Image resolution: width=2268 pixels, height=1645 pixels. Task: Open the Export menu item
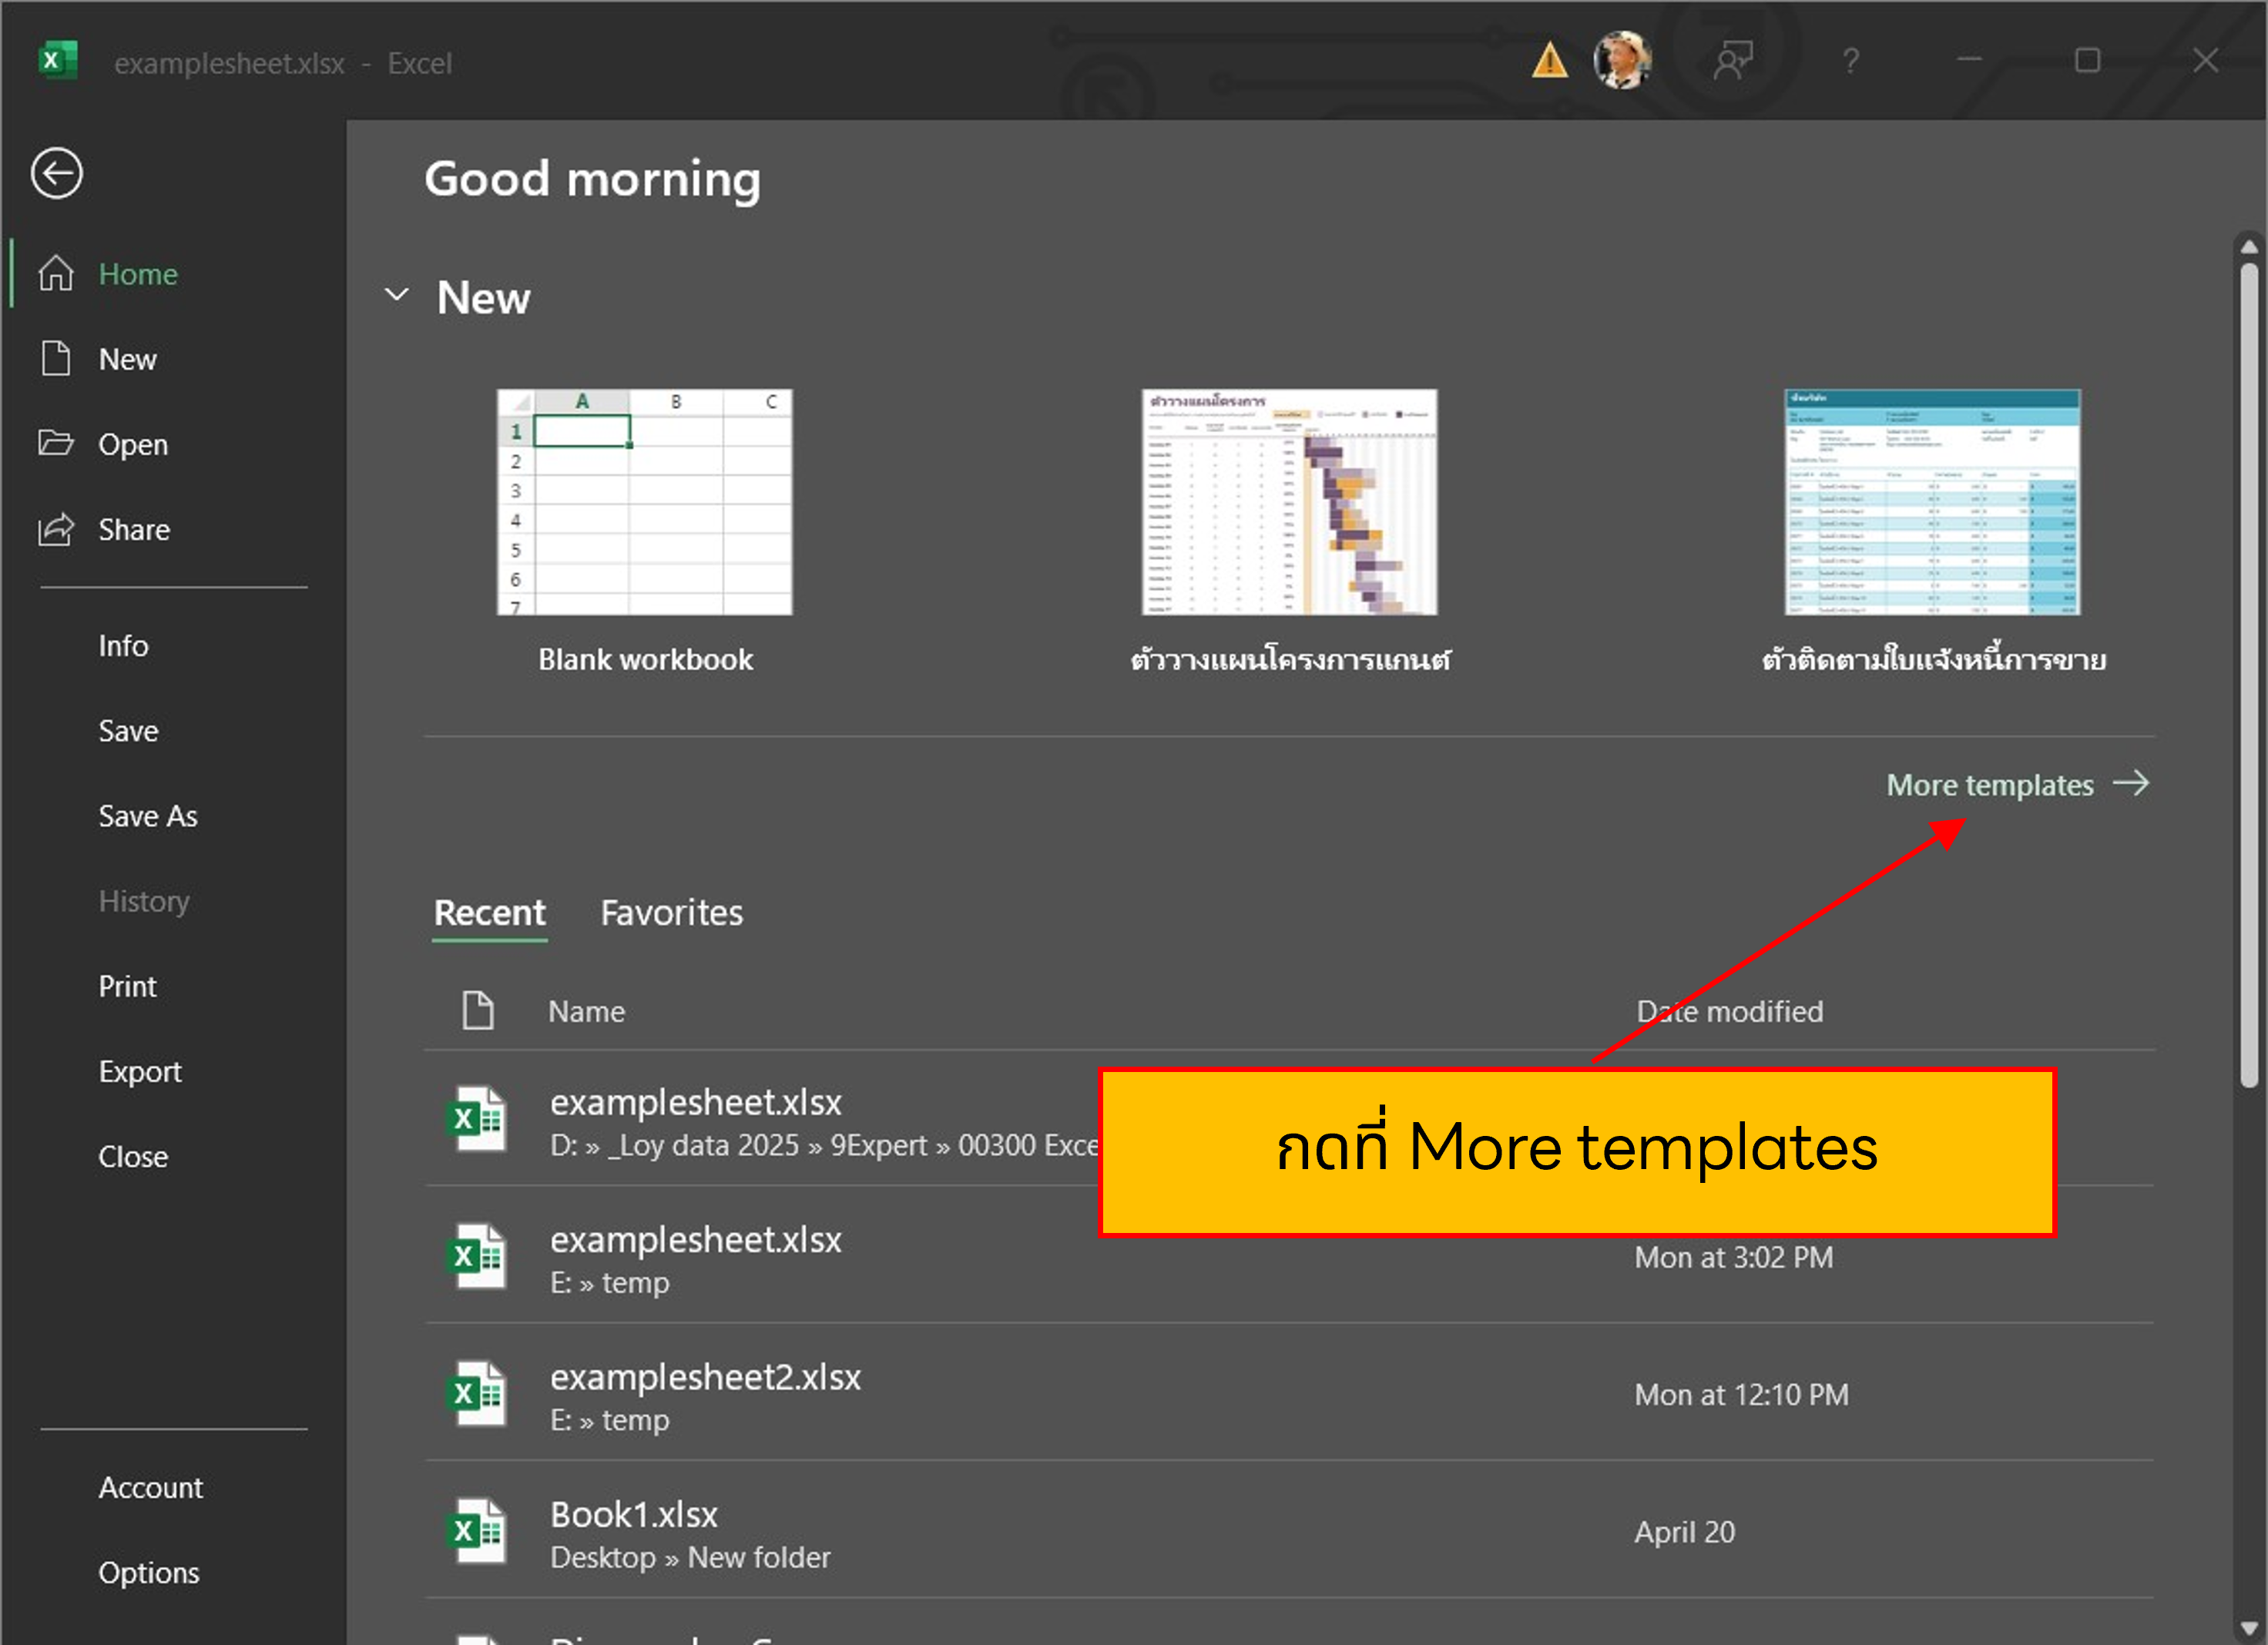click(x=140, y=1071)
